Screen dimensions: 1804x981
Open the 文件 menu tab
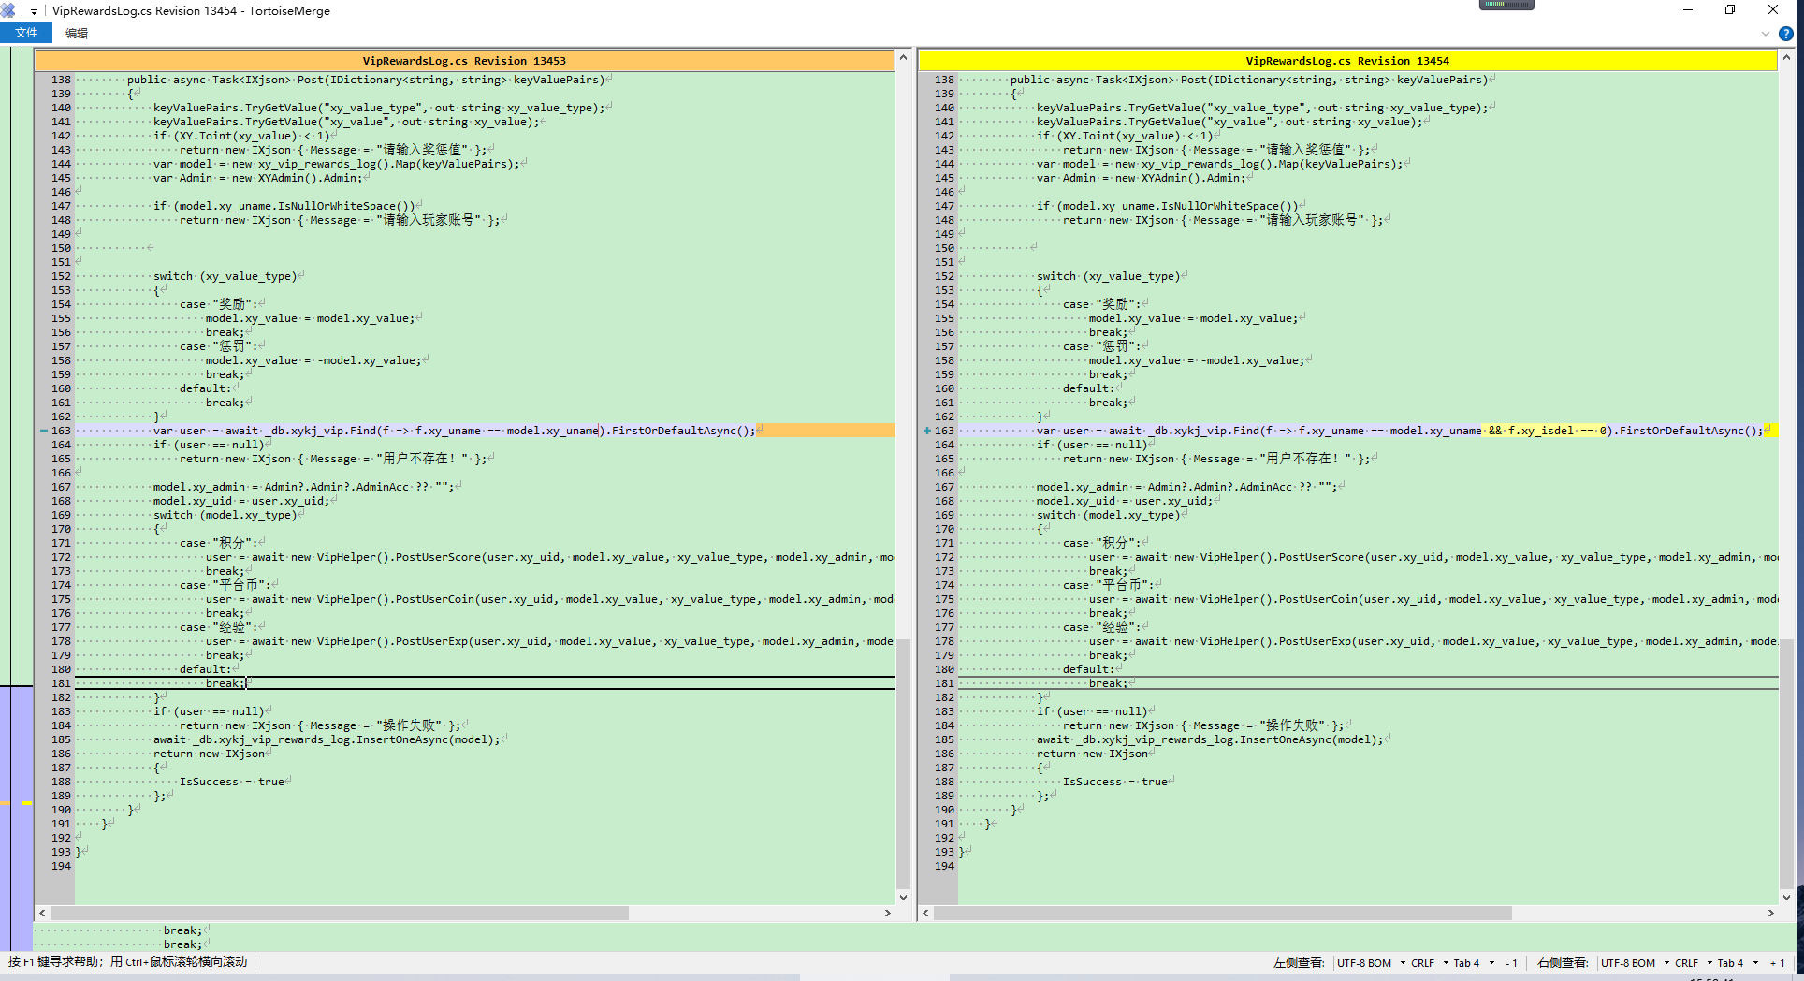(26, 33)
